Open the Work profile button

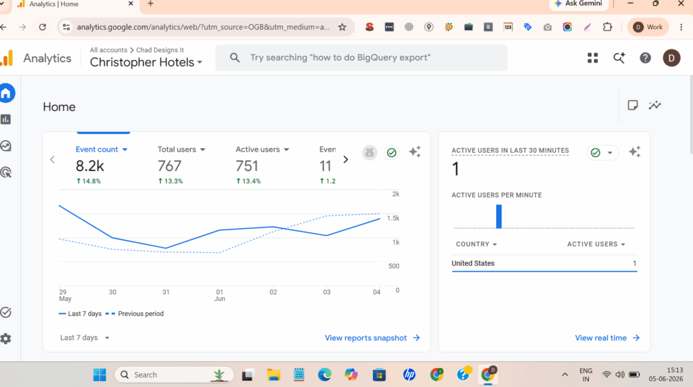pos(648,27)
